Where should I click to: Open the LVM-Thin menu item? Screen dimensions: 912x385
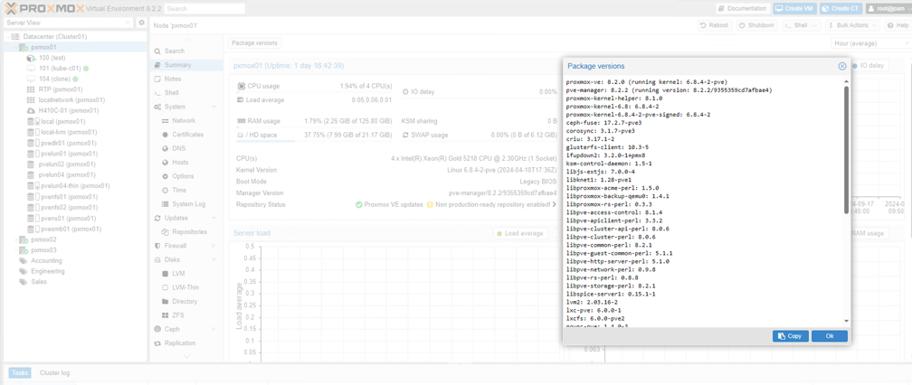(186, 287)
